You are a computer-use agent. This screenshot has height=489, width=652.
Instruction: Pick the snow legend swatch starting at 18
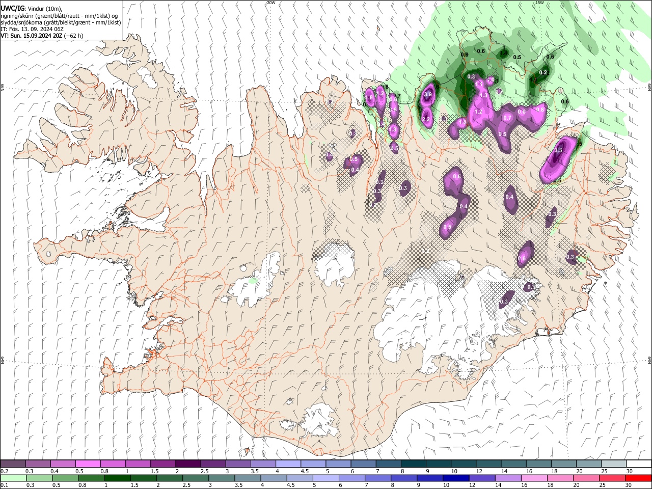(x=563, y=464)
